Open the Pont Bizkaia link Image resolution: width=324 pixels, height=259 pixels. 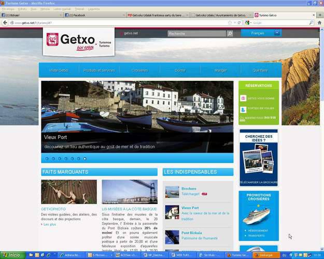coord(191,233)
